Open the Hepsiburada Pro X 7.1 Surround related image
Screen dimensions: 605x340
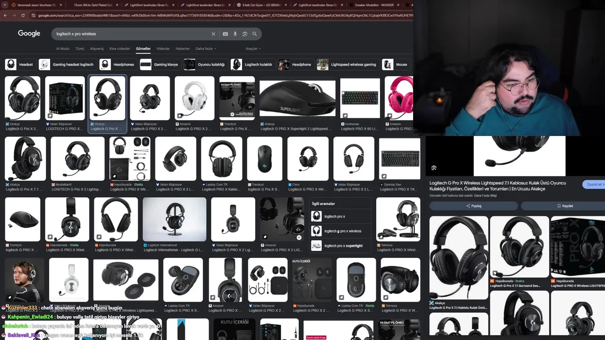(519, 246)
